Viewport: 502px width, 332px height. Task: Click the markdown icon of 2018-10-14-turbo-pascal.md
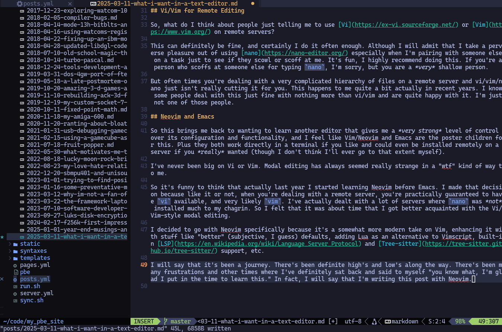coord(22,60)
